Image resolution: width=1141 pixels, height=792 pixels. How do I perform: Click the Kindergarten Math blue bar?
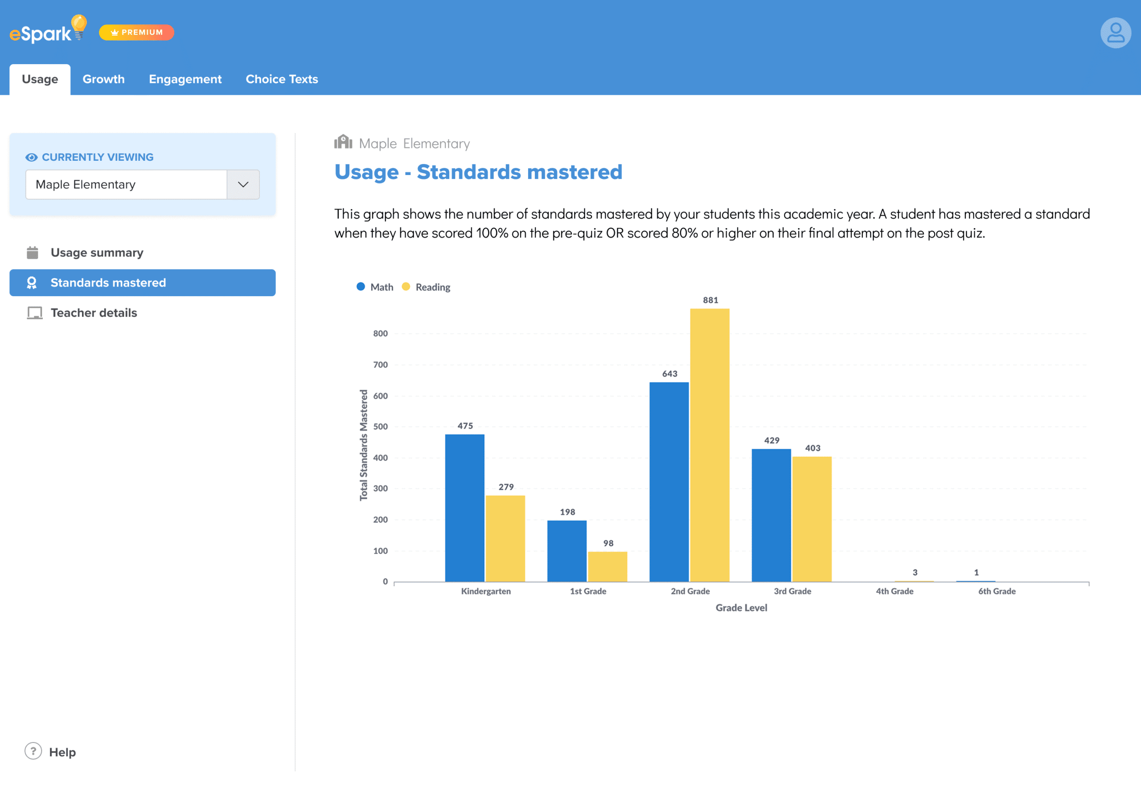[x=464, y=507]
